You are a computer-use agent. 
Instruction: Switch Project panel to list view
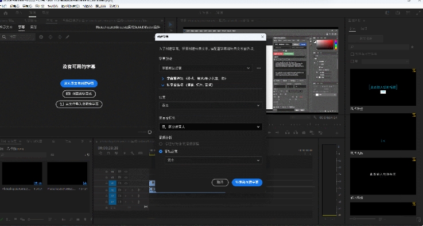8,220
